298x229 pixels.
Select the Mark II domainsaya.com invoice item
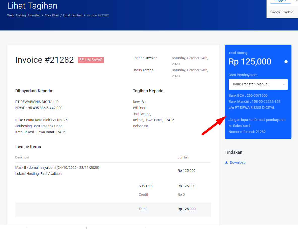click(x=57, y=168)
